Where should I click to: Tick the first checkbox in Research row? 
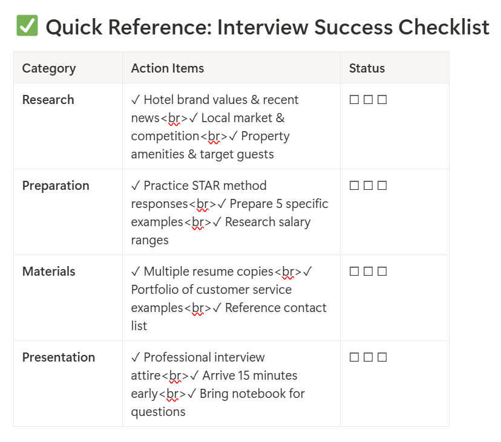point(355,100)
